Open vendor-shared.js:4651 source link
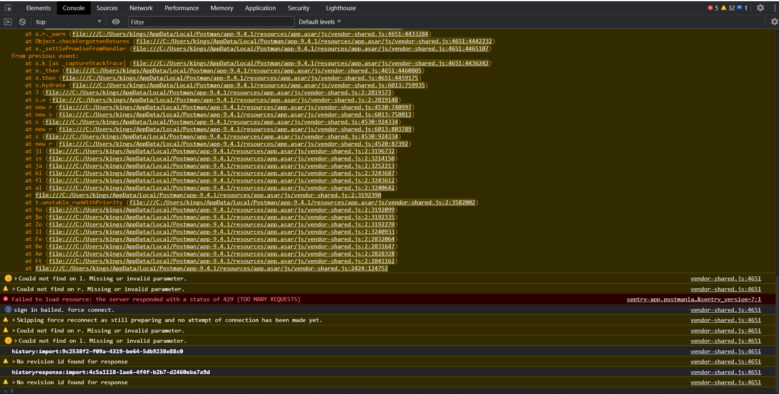The image size is (779, 394). (x=725, y=278)
